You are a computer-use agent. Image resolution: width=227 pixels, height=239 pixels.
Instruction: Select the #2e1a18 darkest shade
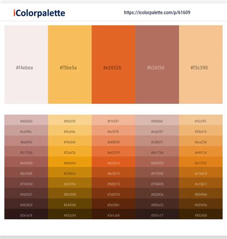tap(26, 214)
